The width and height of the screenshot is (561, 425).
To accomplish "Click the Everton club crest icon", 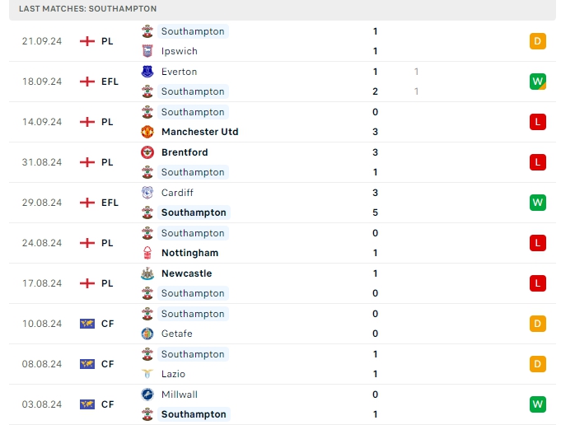I will 147,72.
